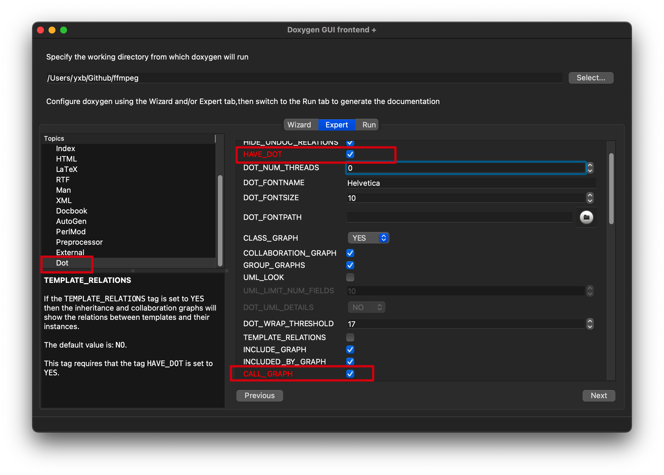Screen dimensions: 664x475
Task: Increase the DOT_FONTSIZE stepper value
Action: (x=590, y=195)
